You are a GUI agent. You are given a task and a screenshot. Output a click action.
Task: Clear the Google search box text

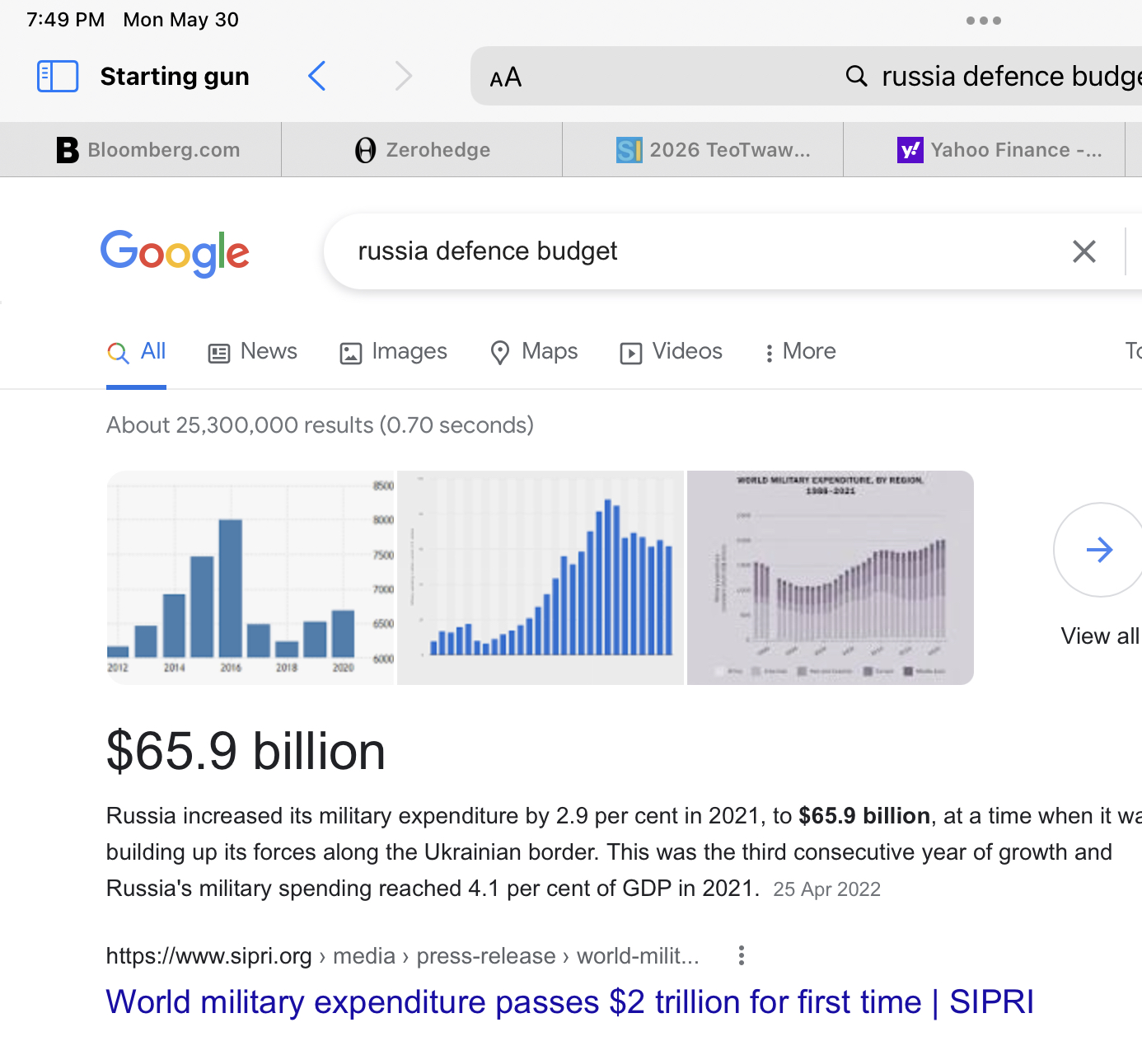(x=1083, y=251)
